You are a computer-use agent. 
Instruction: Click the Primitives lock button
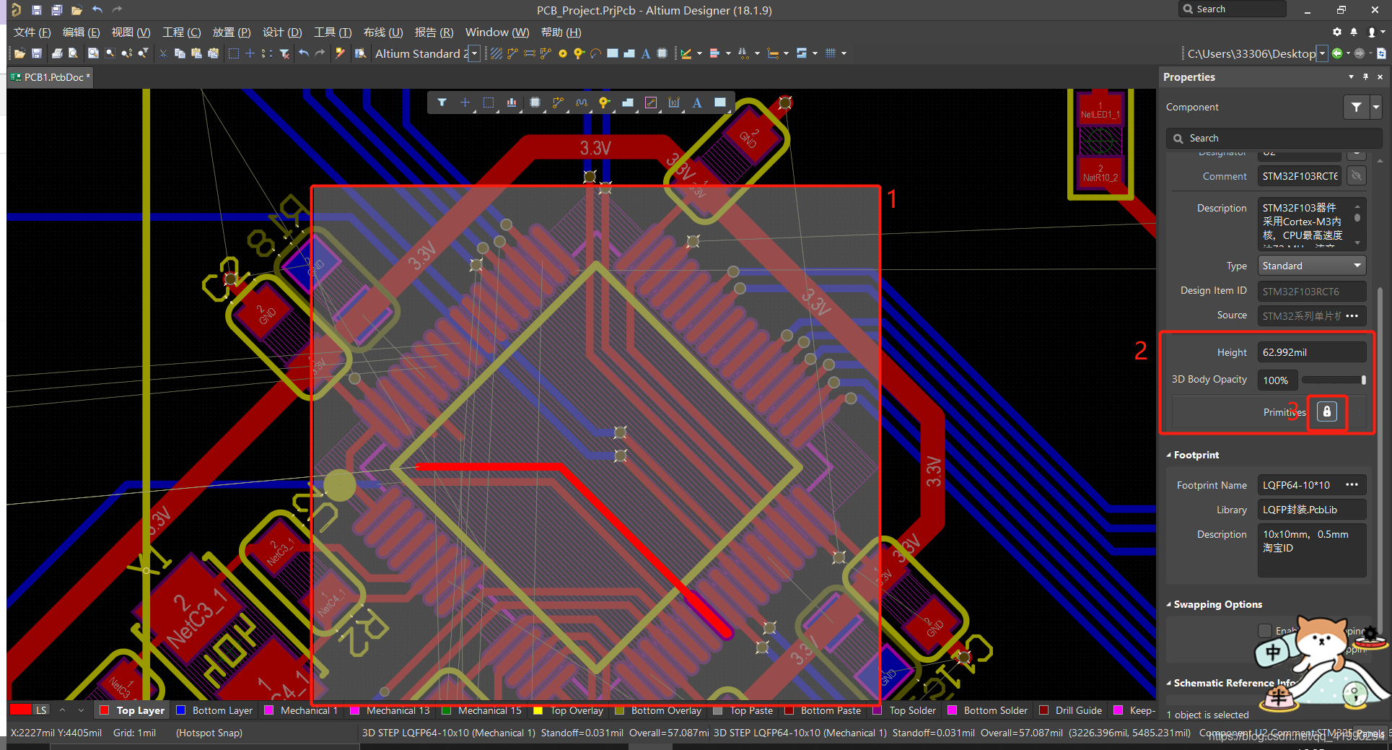point(1326,411)
